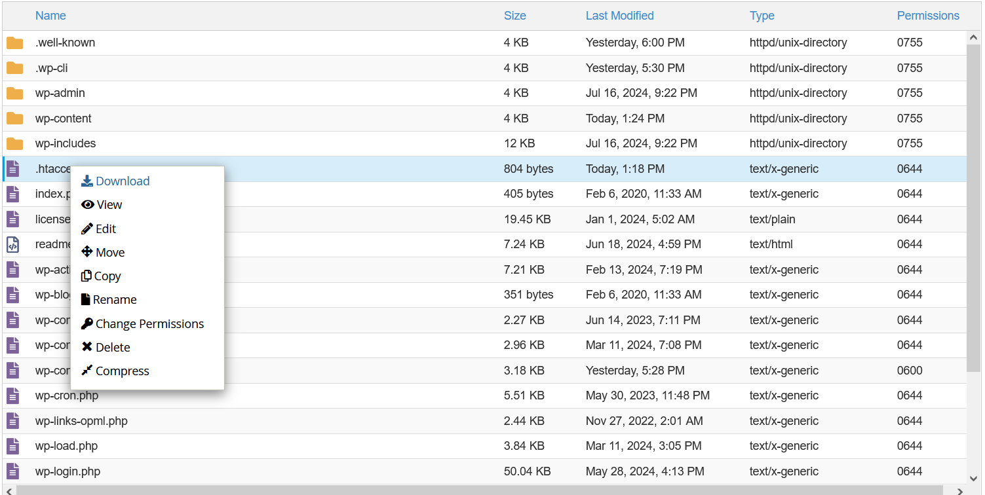Viewport: 985px width, 495px height.
Task: Click the horizontal scrollbar left arrow
Action: pyautogui.click(x=8, y=490)
